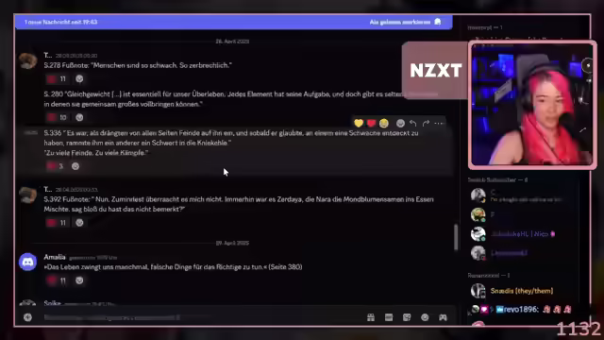Click the text 'S.392 Fußnote' message
Viewport: 604px width, 340px height.
tap(239, 204)
